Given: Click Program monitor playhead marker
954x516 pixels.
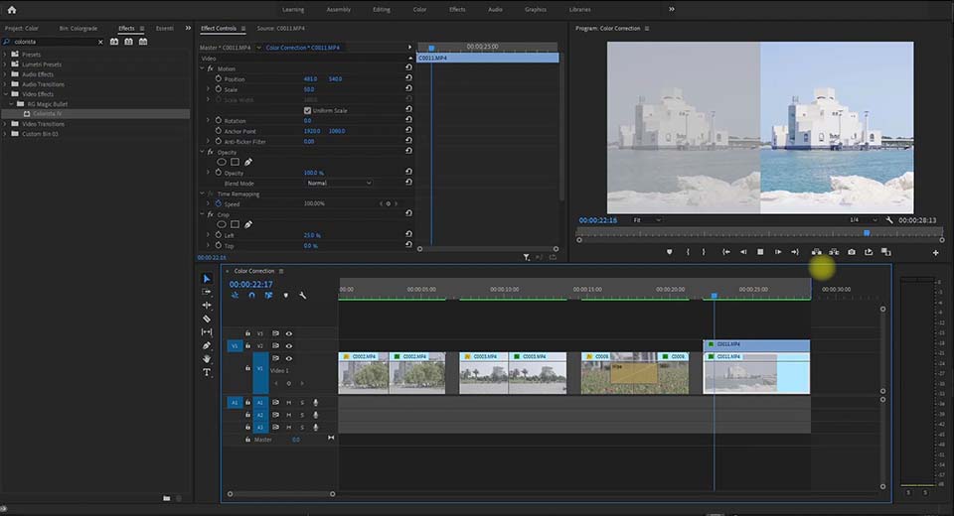Looking at the screenshot, I should (x=867, y=233).
